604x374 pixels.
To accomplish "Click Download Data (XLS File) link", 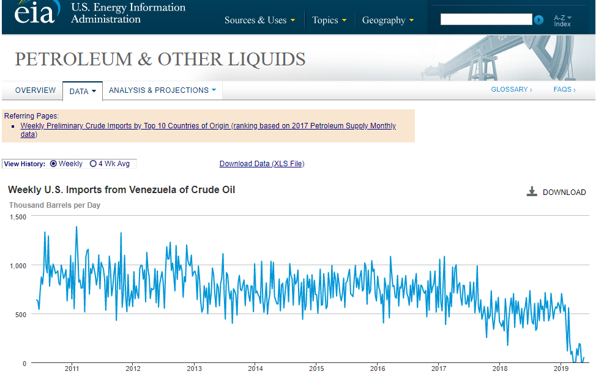I will click(262, 164).
